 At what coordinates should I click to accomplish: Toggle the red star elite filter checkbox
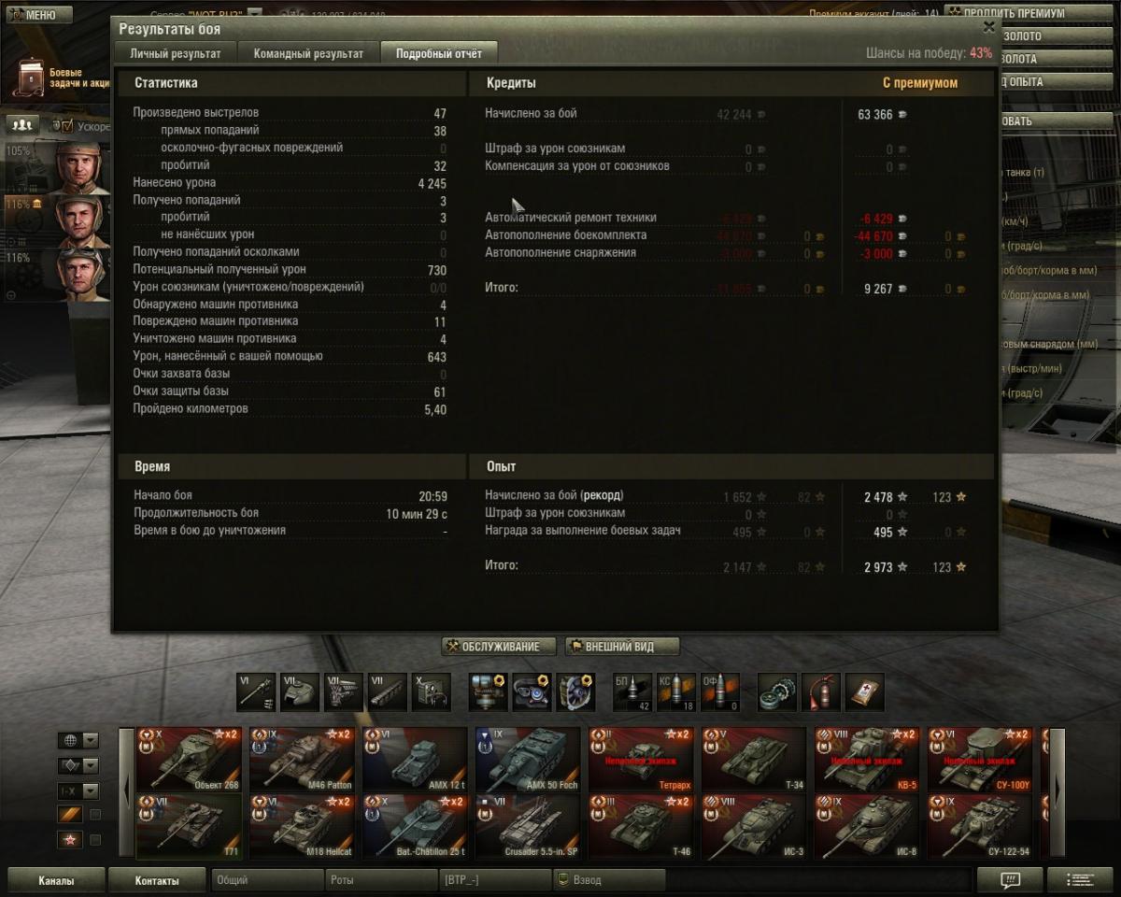94,840
